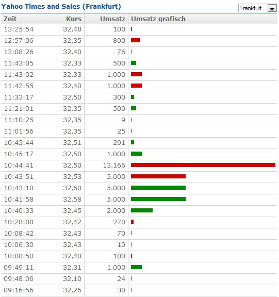Screen dimensions: 279x297
Task: Select the volume value 25
Action: point(121,131)
